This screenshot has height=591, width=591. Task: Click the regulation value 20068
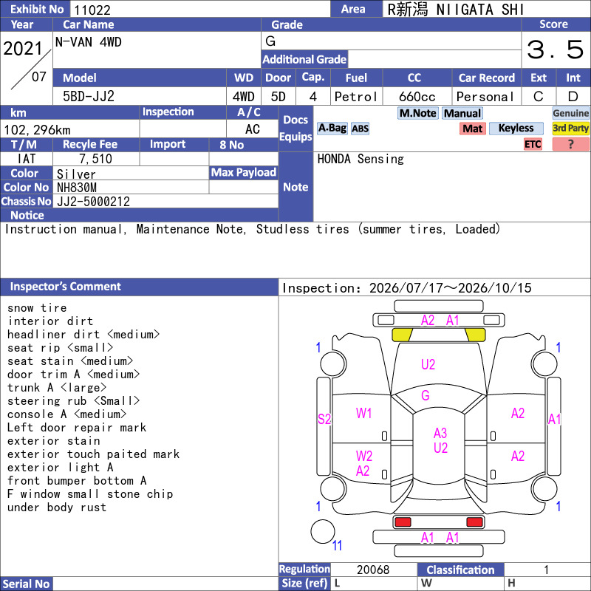(x=373, y=570)
